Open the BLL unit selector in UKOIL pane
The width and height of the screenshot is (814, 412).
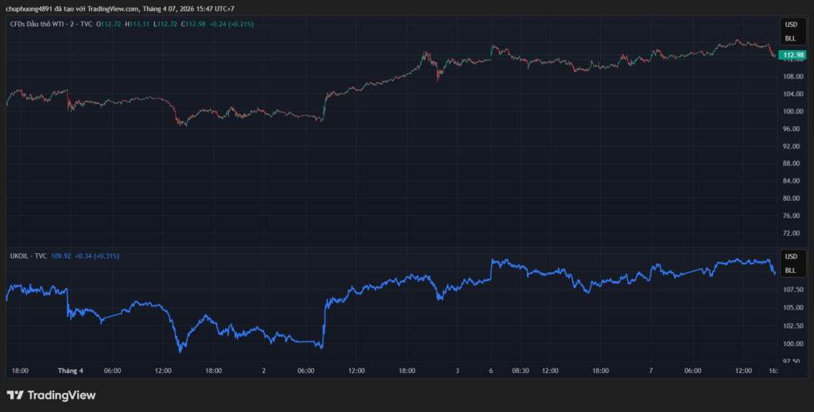pyautogui.click(x=790, y=270)
